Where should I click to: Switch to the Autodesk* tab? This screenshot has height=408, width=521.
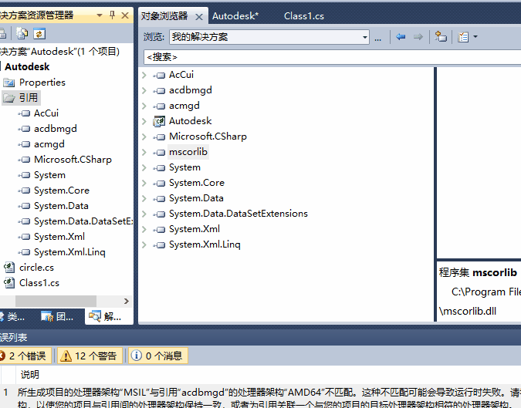tap(235, 16)
